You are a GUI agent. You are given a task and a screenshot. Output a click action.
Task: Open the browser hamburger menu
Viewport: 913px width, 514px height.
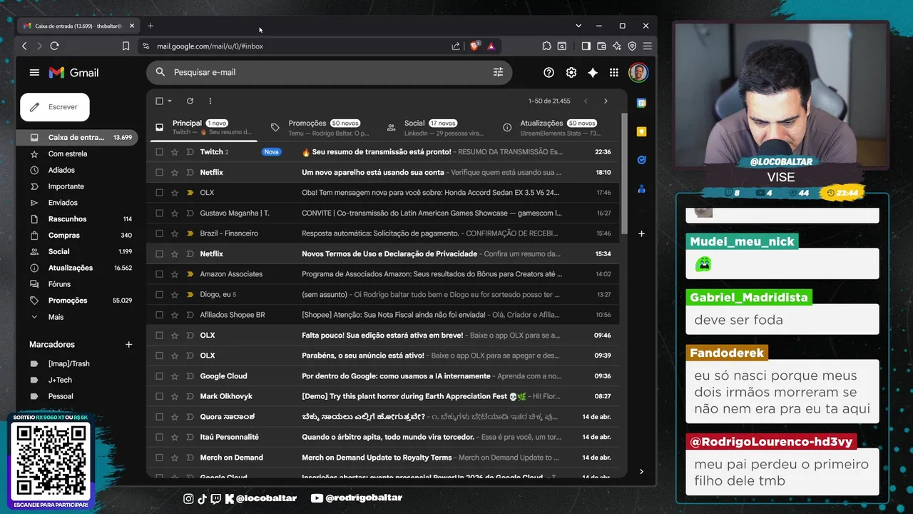point(647,46)
